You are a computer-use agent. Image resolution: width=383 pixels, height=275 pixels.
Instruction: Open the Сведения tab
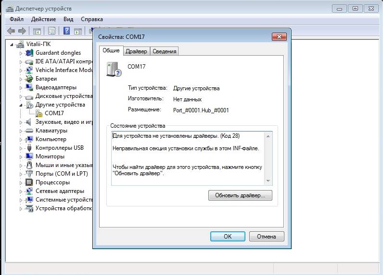click(165, 51)
